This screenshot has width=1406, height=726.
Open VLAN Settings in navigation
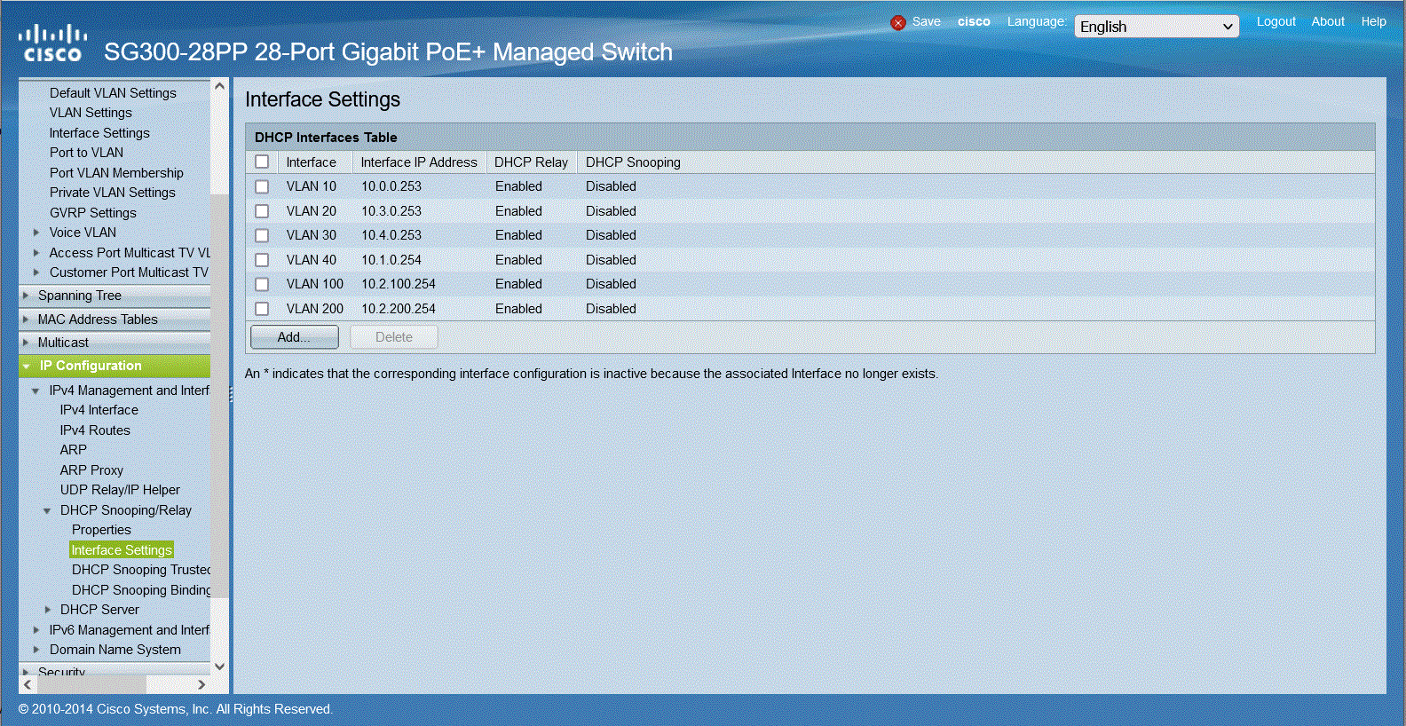point(91,113)
